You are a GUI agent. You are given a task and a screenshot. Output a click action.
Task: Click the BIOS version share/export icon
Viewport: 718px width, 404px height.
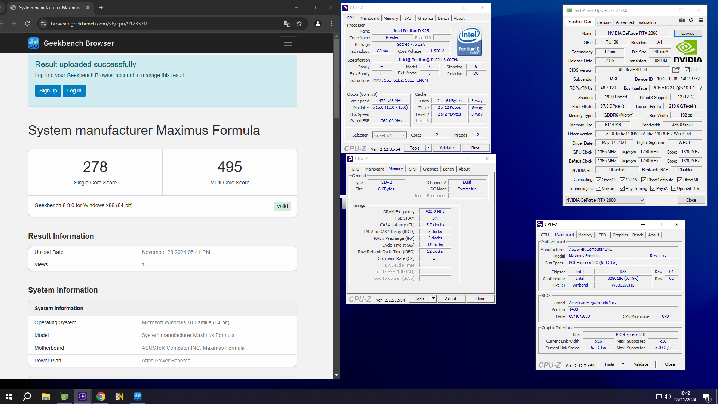point(676,70)
